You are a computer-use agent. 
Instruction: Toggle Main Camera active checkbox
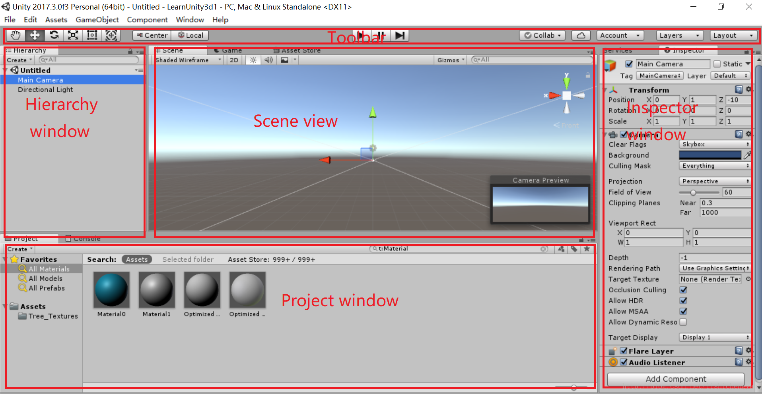point(629,64)
